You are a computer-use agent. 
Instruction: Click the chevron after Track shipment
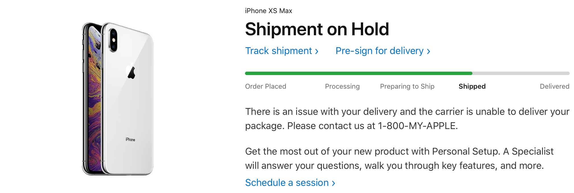(317, 51)
